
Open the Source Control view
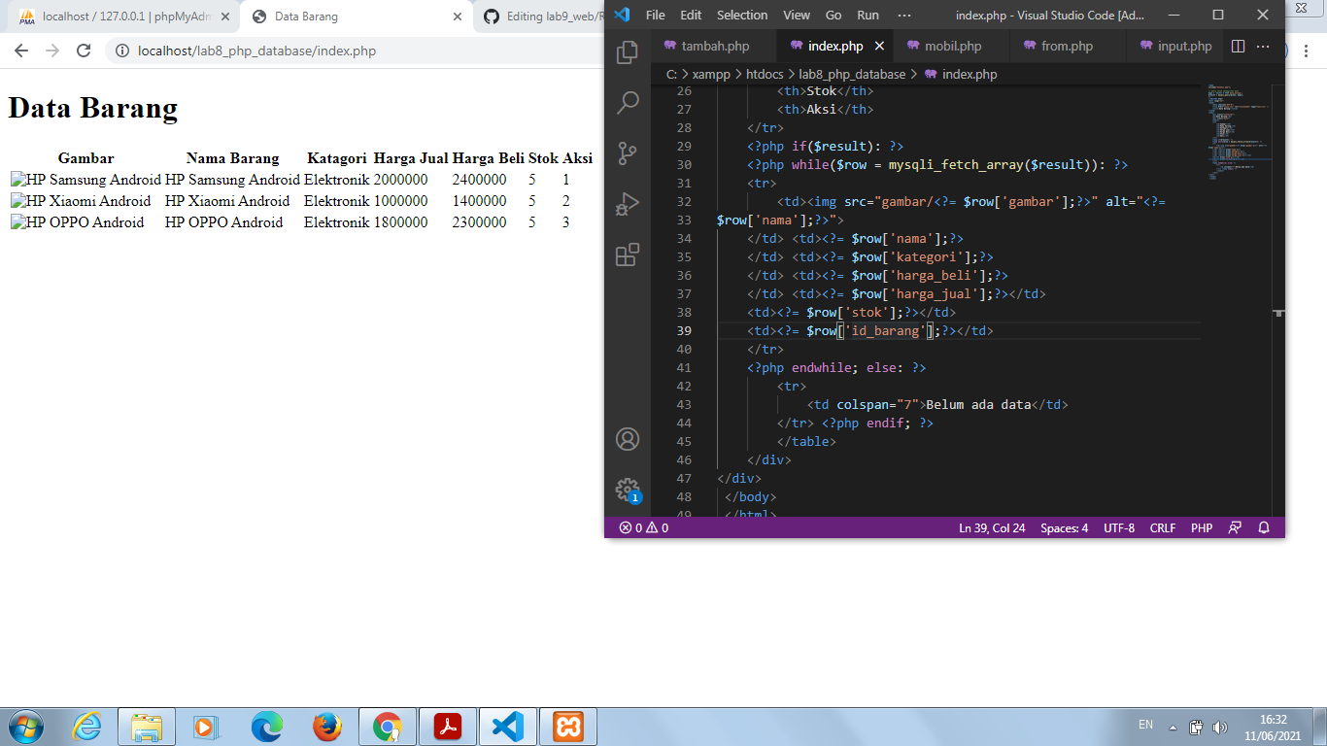pos(628,153)
